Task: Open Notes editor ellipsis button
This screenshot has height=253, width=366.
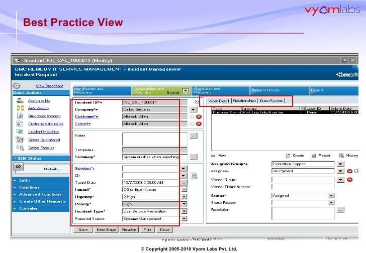Action: 194,136
